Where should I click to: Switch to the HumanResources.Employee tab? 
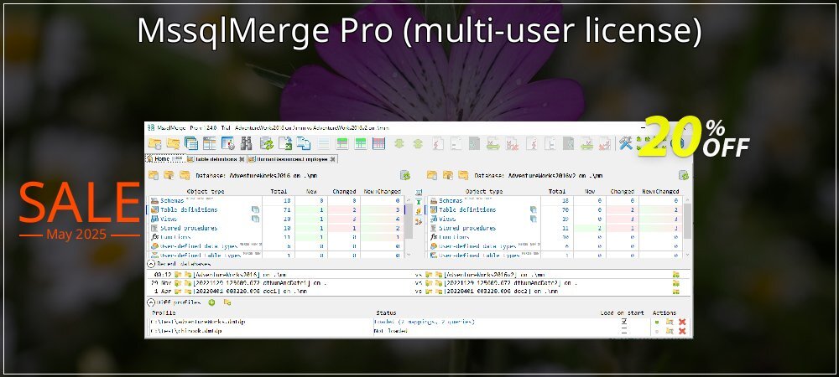point(292,159)
